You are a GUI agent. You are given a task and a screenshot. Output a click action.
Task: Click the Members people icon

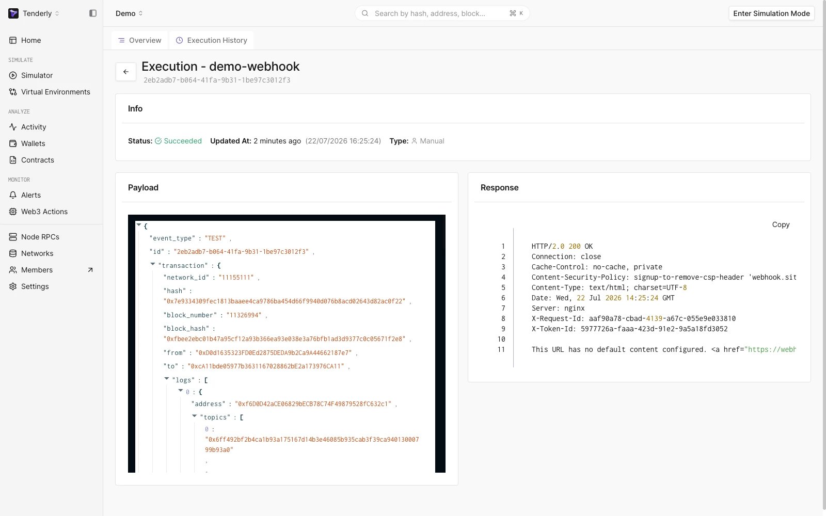(x=13, y=270)
